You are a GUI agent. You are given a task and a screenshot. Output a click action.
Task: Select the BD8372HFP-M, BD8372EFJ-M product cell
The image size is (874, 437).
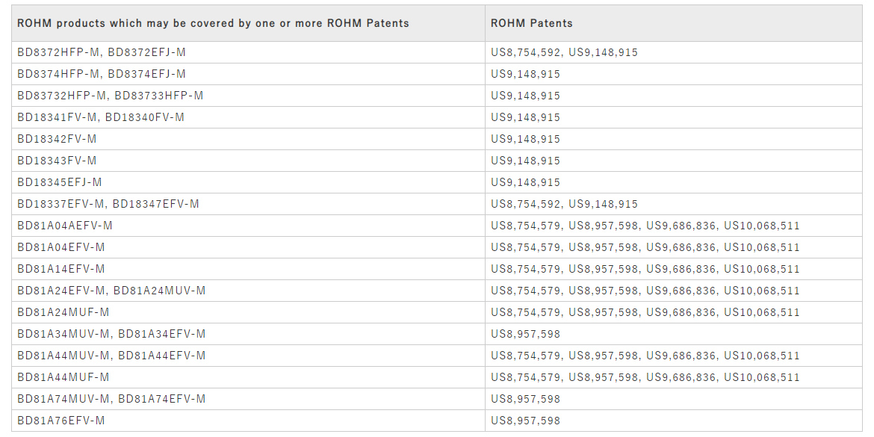(x=248, y=52)
